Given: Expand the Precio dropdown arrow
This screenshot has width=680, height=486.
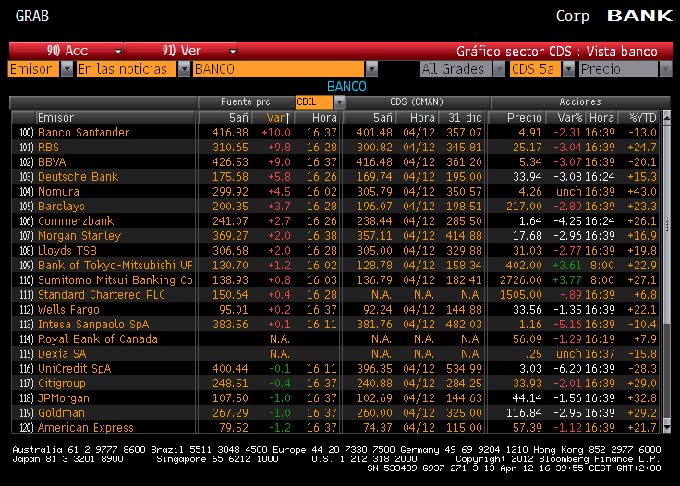Looking at the screenshot, I should [665, 69].
